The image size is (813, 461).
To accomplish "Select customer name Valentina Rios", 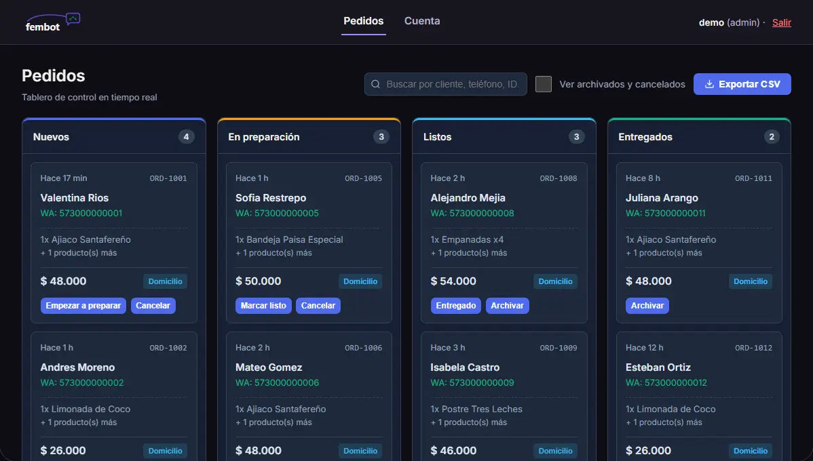I will (x=74, y=198).
